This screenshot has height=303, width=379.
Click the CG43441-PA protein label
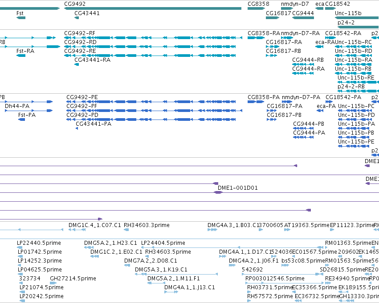click(x=94, y=124)
